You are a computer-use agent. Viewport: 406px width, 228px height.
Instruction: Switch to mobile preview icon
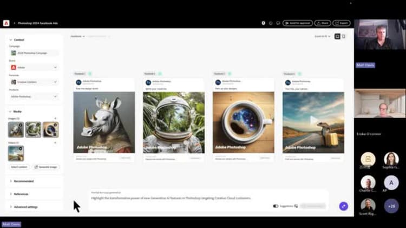[x=344, y=36]
